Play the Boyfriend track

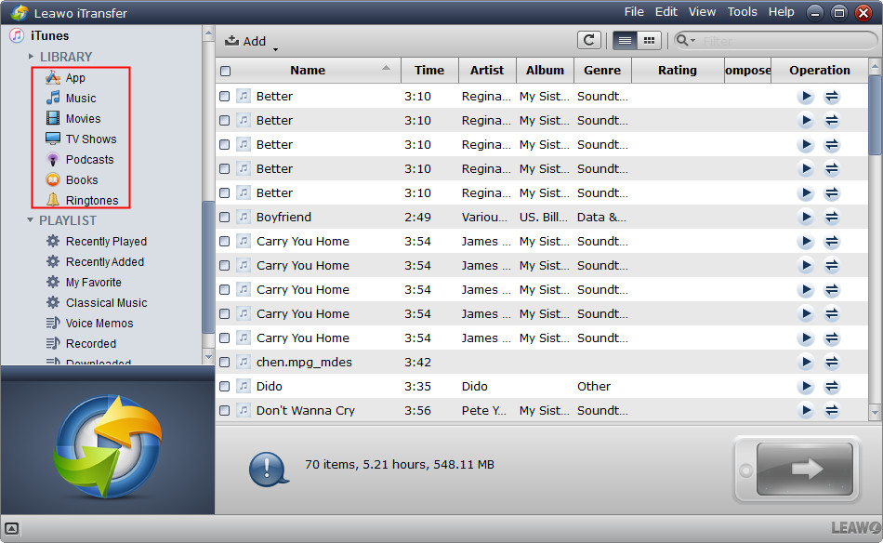[x=805, y=217]
